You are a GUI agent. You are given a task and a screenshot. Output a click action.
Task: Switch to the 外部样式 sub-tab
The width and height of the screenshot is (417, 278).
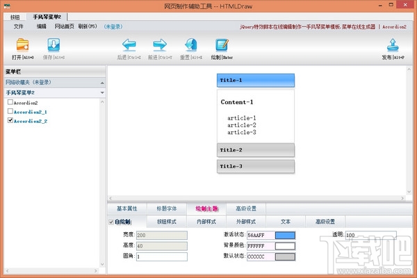coord(246,222)
